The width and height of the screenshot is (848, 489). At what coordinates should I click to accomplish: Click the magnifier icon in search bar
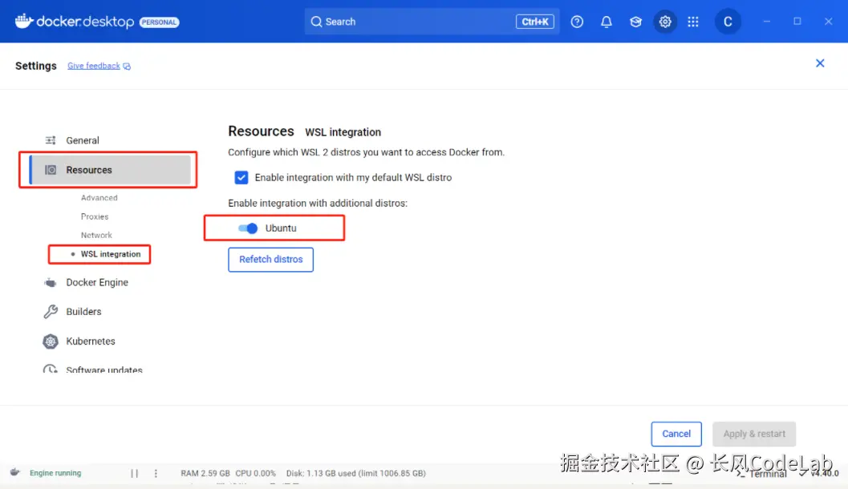[316, 22]
